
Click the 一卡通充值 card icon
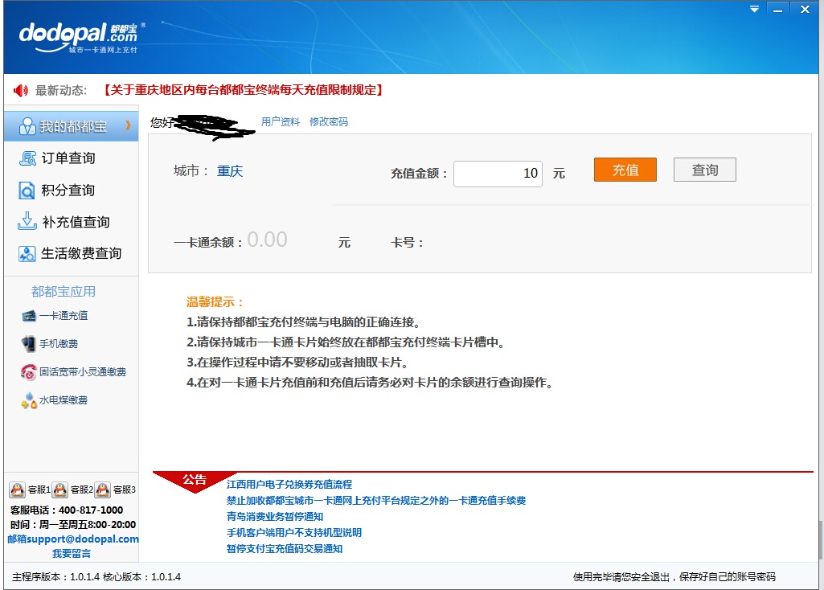[x=29, y=316]
